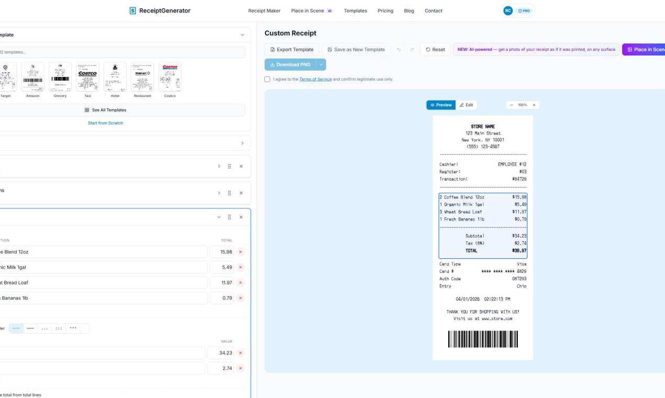Open the Terms of Service link
The height and width of the screenshot is (398, 665).
(315, 79)
